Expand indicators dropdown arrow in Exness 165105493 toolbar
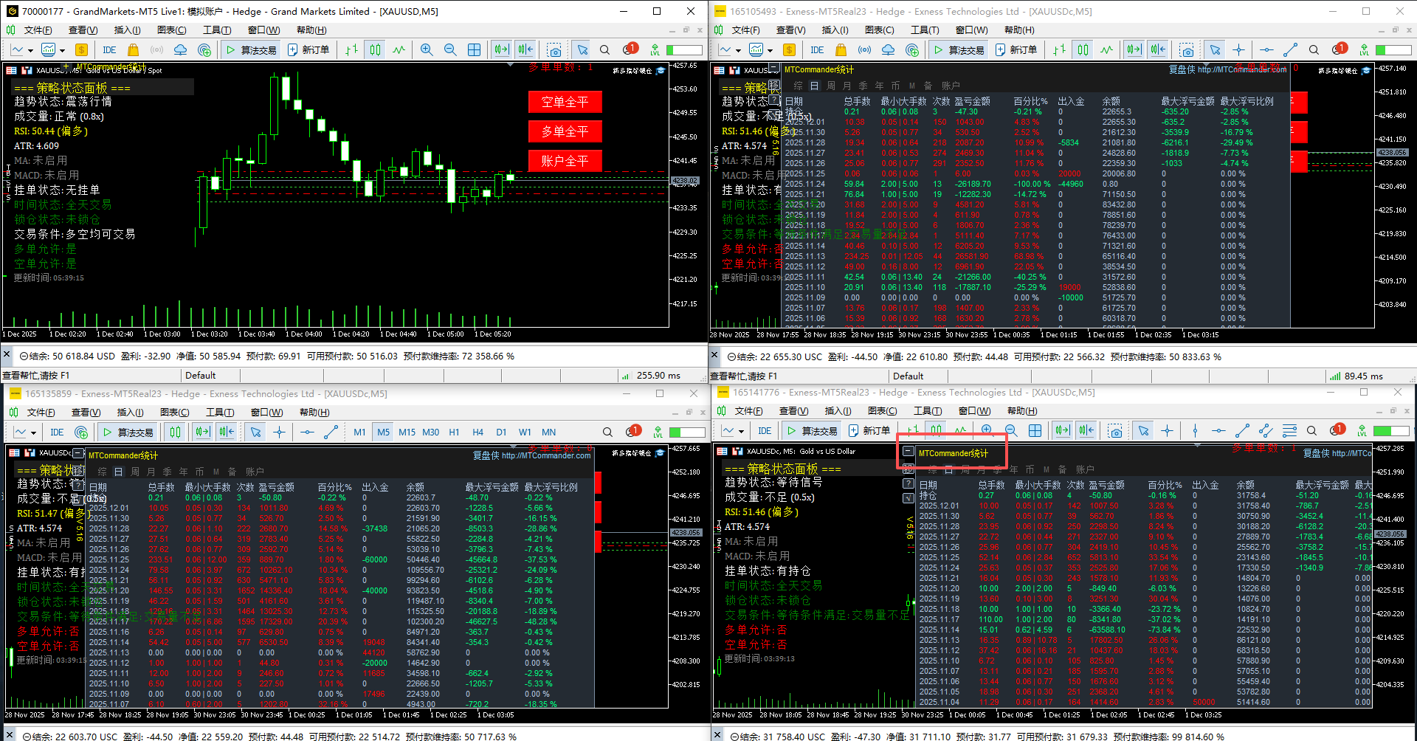 pyautogui.click(x=770, y=50)
